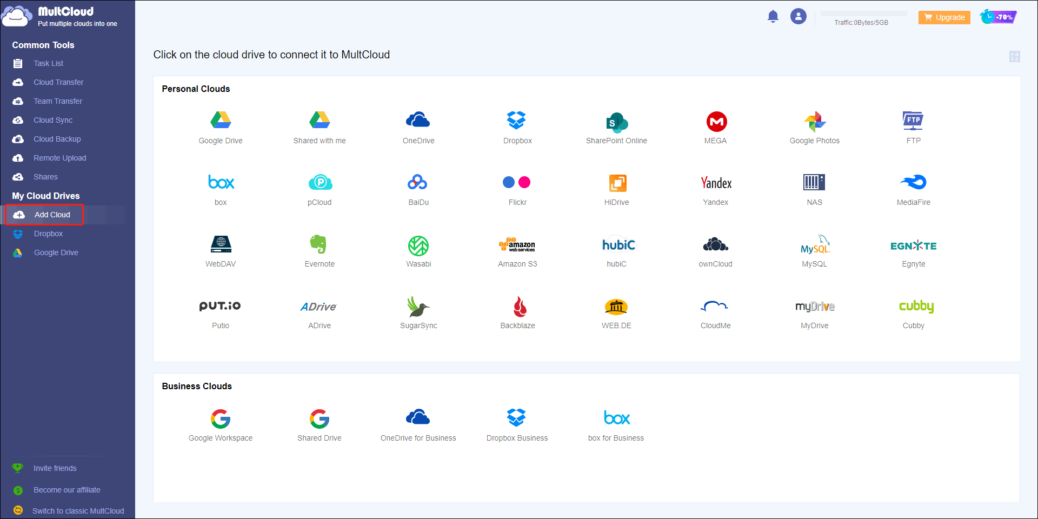Click the traffic usage progress bar
Image resolution: width=1038 pixels, height=519 pixels.
[x=863, y=14]
